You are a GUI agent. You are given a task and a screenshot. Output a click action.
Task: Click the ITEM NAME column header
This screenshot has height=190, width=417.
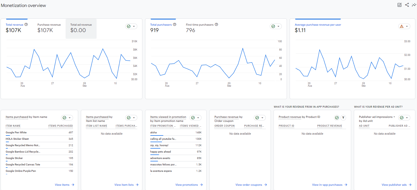[x=13, y=126]
